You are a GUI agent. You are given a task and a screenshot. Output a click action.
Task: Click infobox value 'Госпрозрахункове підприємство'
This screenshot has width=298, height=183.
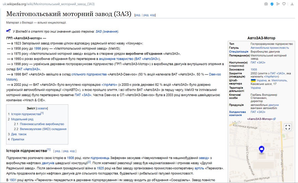coord(271,44)
